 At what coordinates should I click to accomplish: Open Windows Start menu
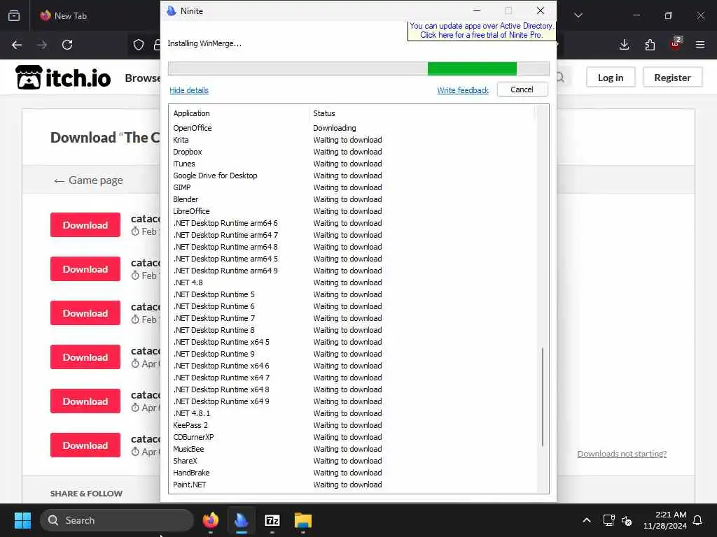[x=22, y=520]
